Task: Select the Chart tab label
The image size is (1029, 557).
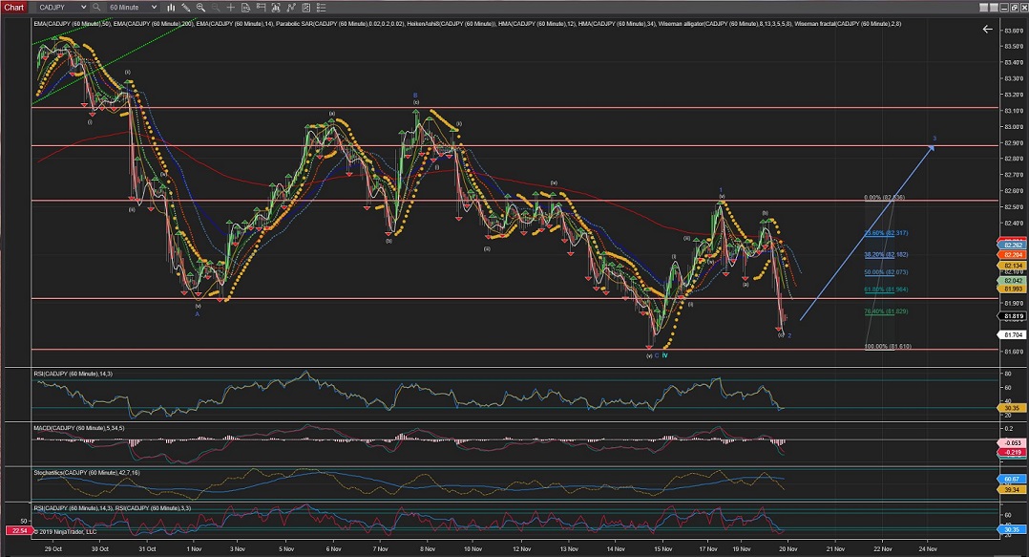Action: [x=13, y=8]
